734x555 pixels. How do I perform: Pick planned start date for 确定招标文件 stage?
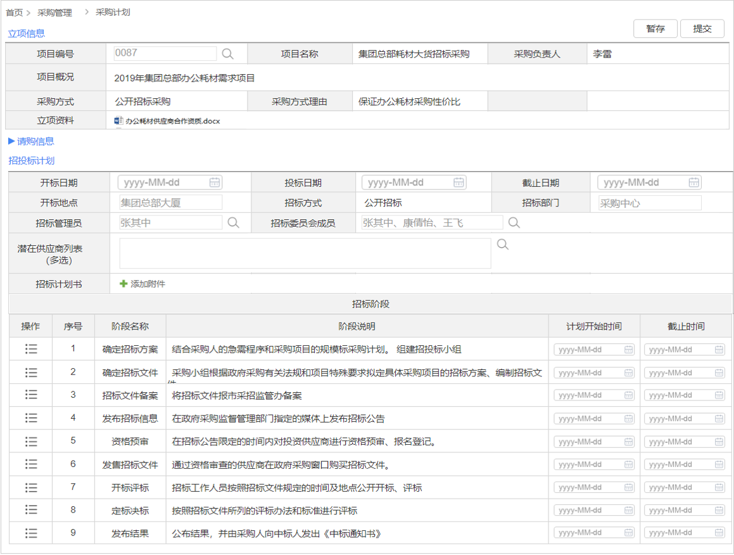(x=594, y=373)
